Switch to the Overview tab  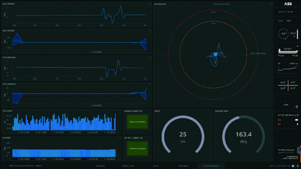[100, 166]
